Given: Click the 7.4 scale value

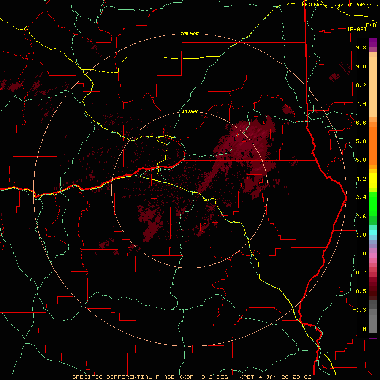Looking at the screenshot, I should [361, 104].
